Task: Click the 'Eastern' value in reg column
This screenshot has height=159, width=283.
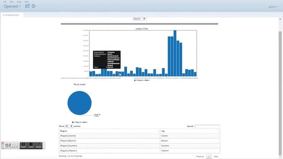Action: 164,141
